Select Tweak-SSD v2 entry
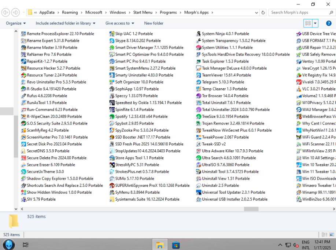This screenshot has width=336, height=250. tap(211, 144)
